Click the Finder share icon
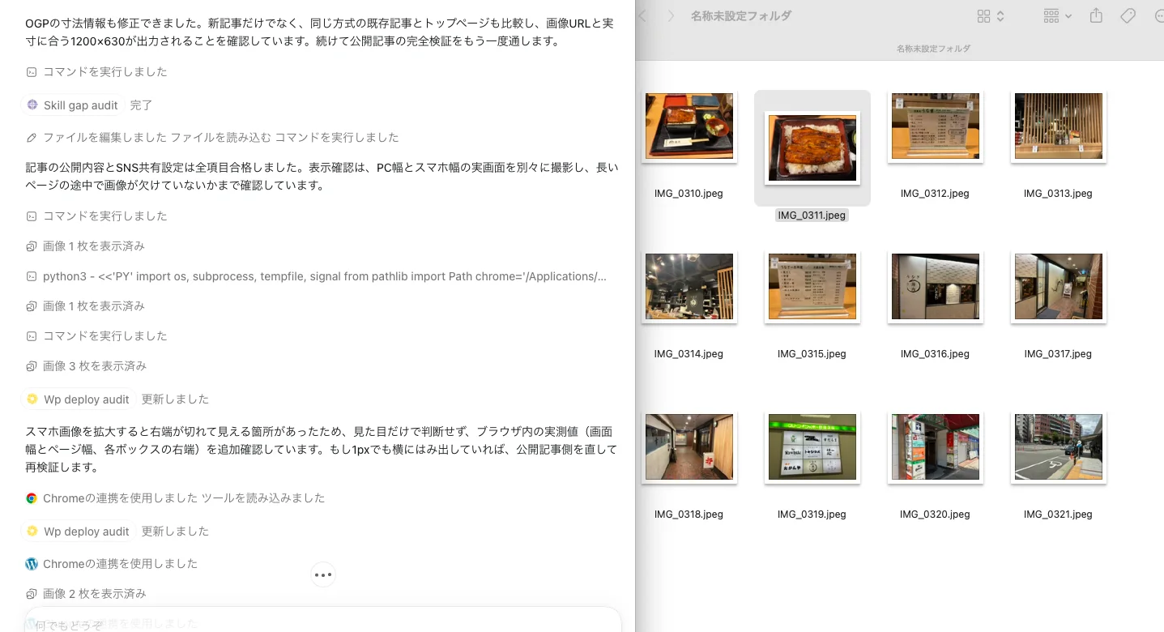The height and width of the screenshot is (632, 1164). point(1097,15)
